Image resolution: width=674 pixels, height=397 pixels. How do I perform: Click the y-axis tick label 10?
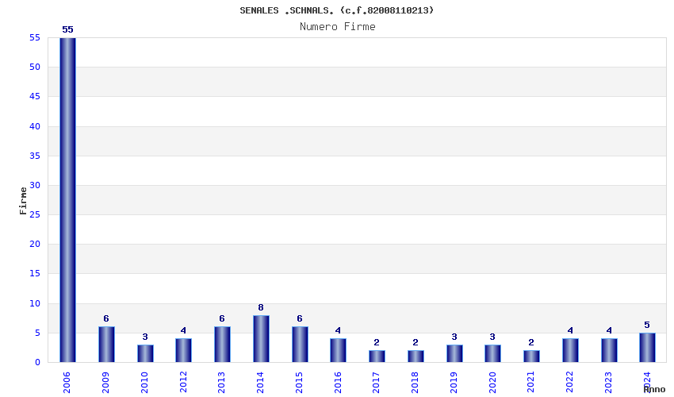coord(35,303)
